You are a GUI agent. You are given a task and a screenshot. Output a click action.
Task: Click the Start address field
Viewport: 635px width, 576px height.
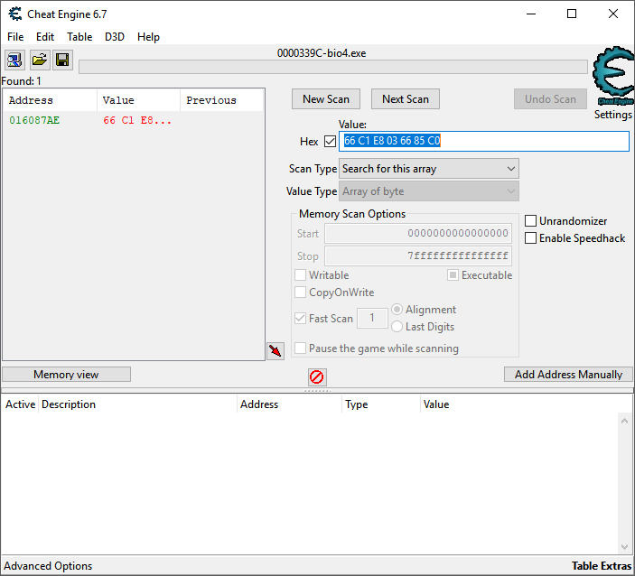(418, 233)
